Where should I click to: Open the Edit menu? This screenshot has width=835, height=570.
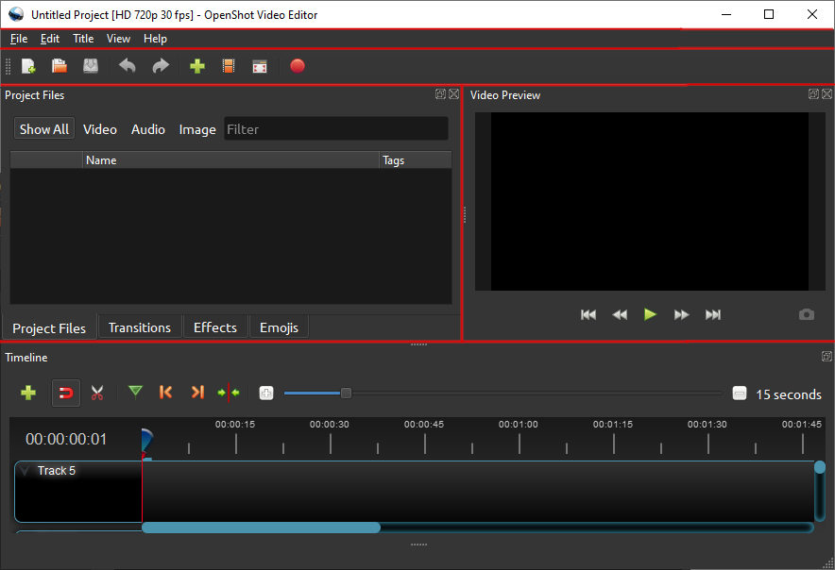(x=49, y=39)
